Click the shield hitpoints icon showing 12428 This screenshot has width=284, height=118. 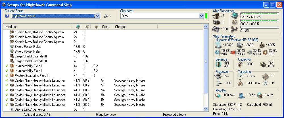(x=218, y=45)
